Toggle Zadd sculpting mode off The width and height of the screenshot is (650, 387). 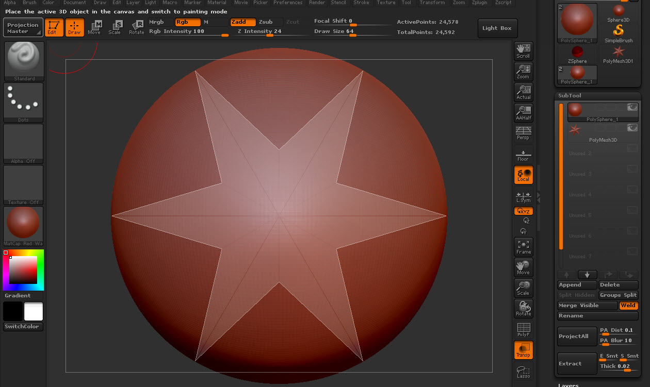(242, 22)
